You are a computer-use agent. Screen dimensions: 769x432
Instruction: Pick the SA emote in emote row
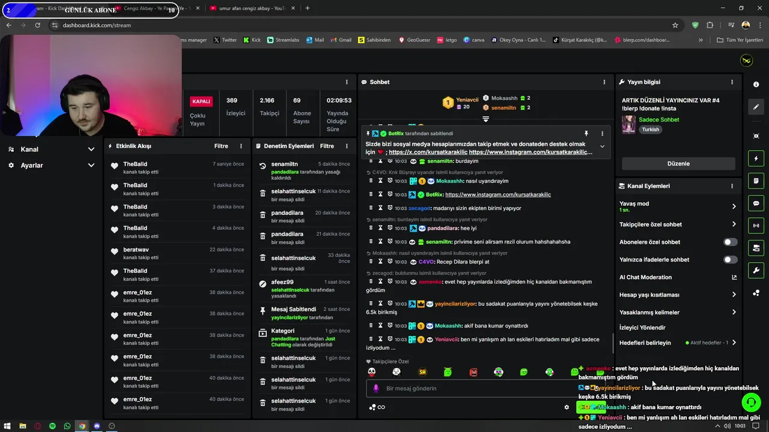click(x=422, y=372)
